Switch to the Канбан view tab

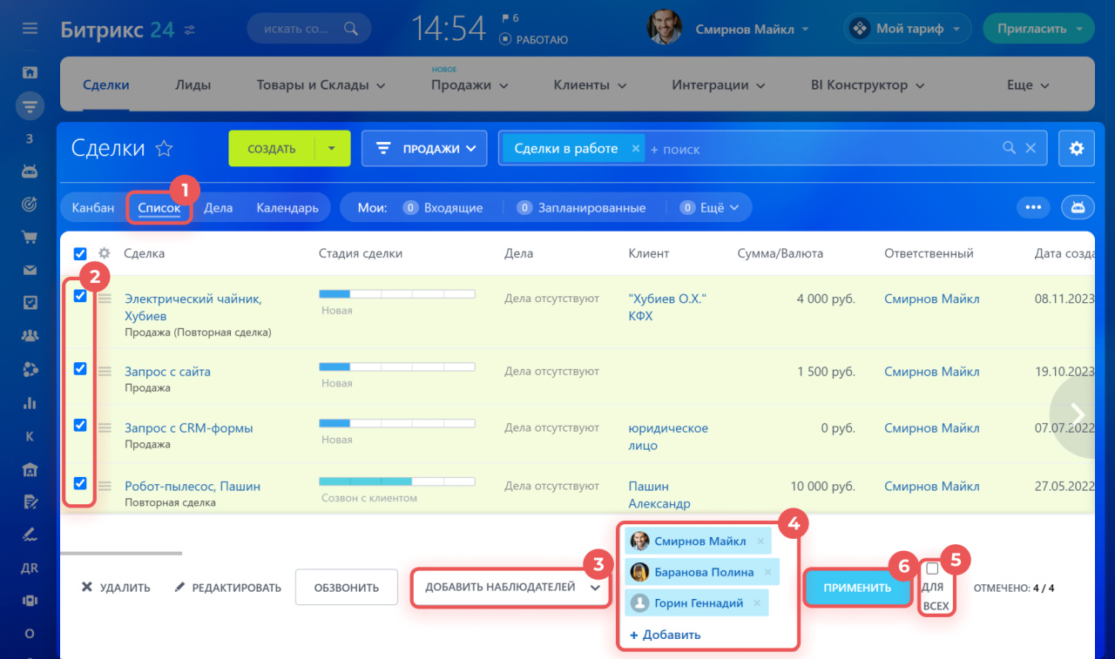coord(92,208)
